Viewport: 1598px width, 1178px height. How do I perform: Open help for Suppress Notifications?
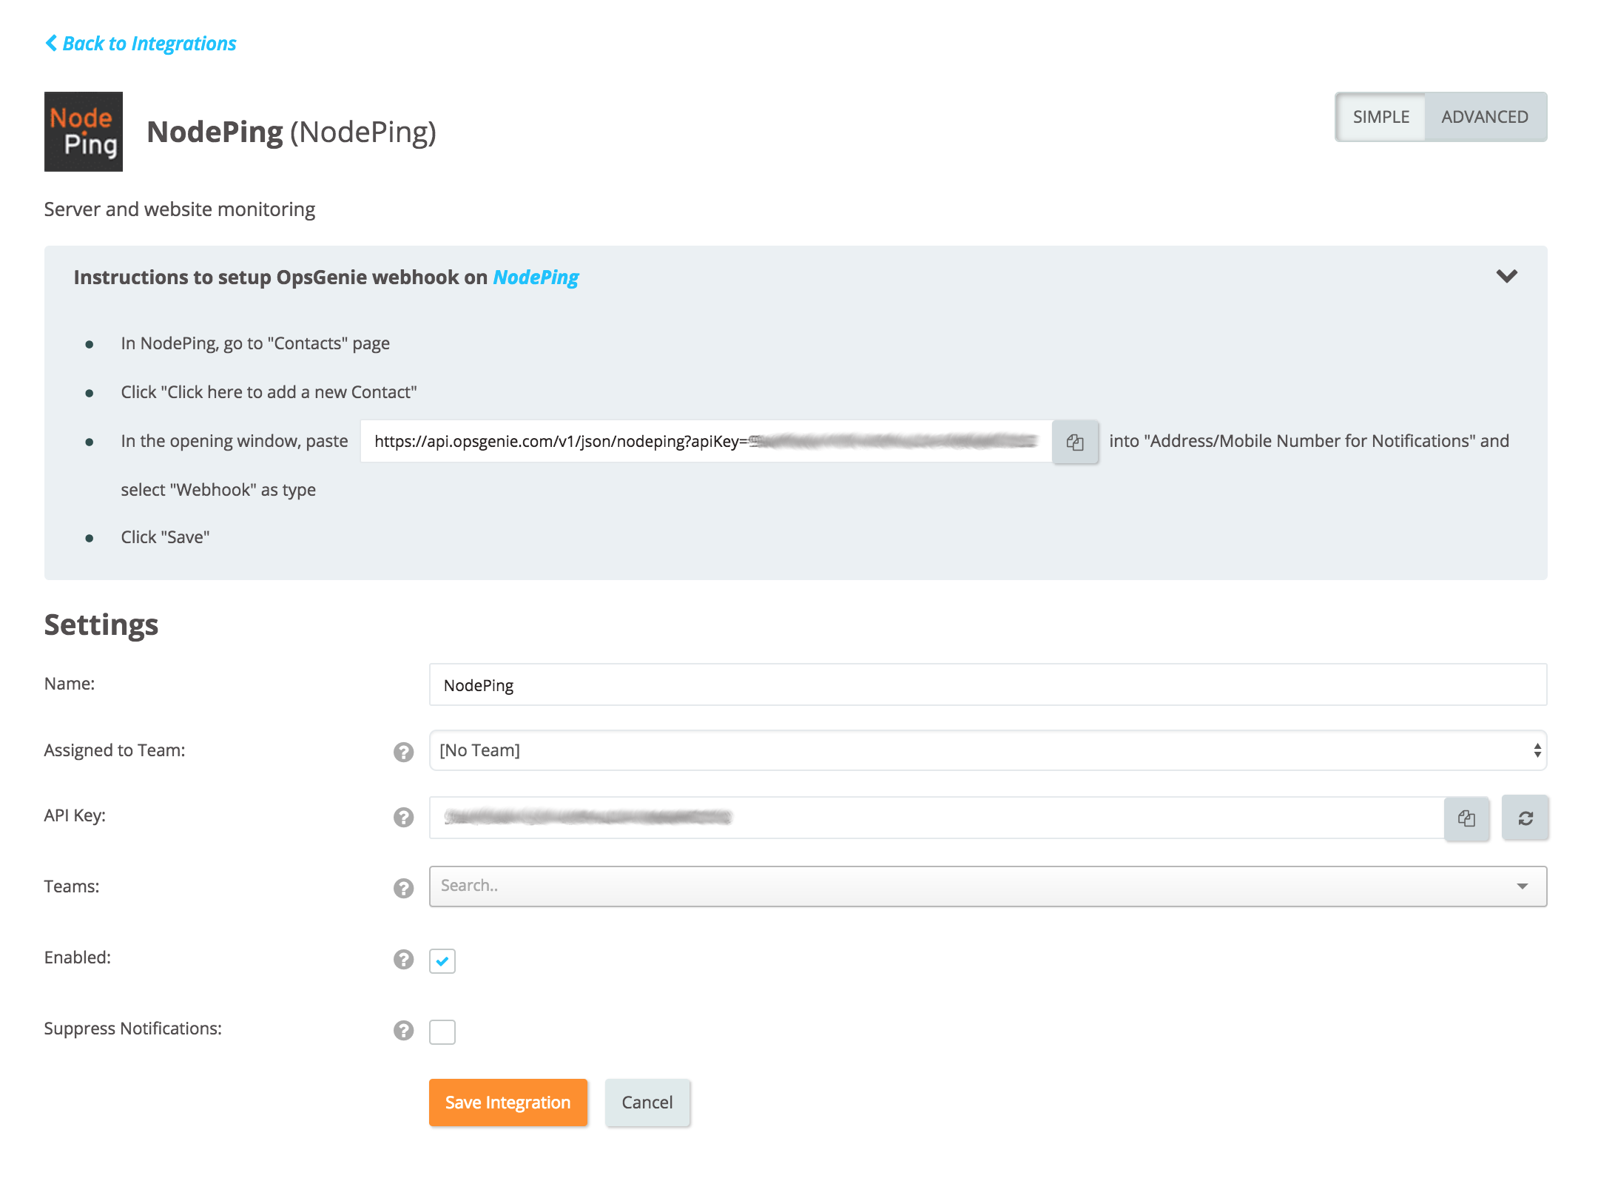pos(403,1030)
